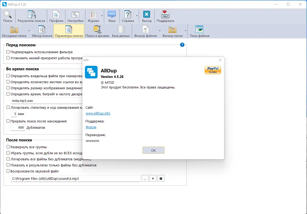Click the blue help question mark icon
Viewport: 307px width, 214px height.
point(182,45)
